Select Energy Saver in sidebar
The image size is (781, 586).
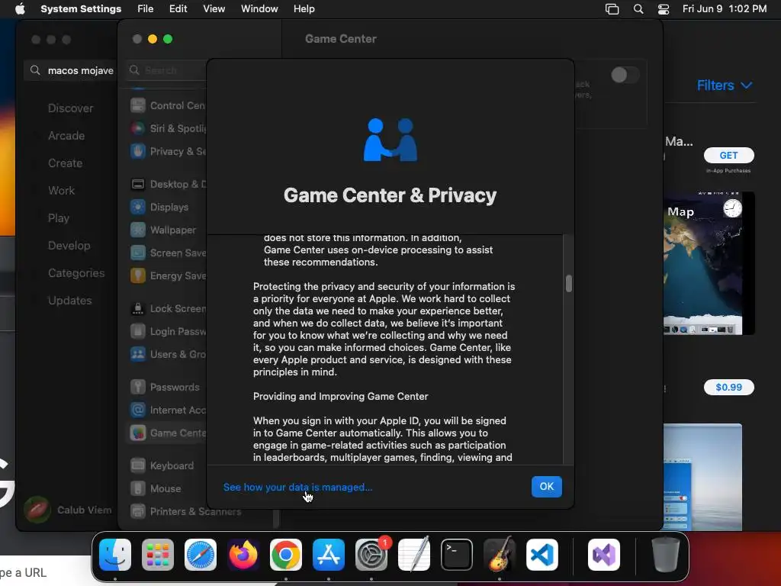[168, 275]
